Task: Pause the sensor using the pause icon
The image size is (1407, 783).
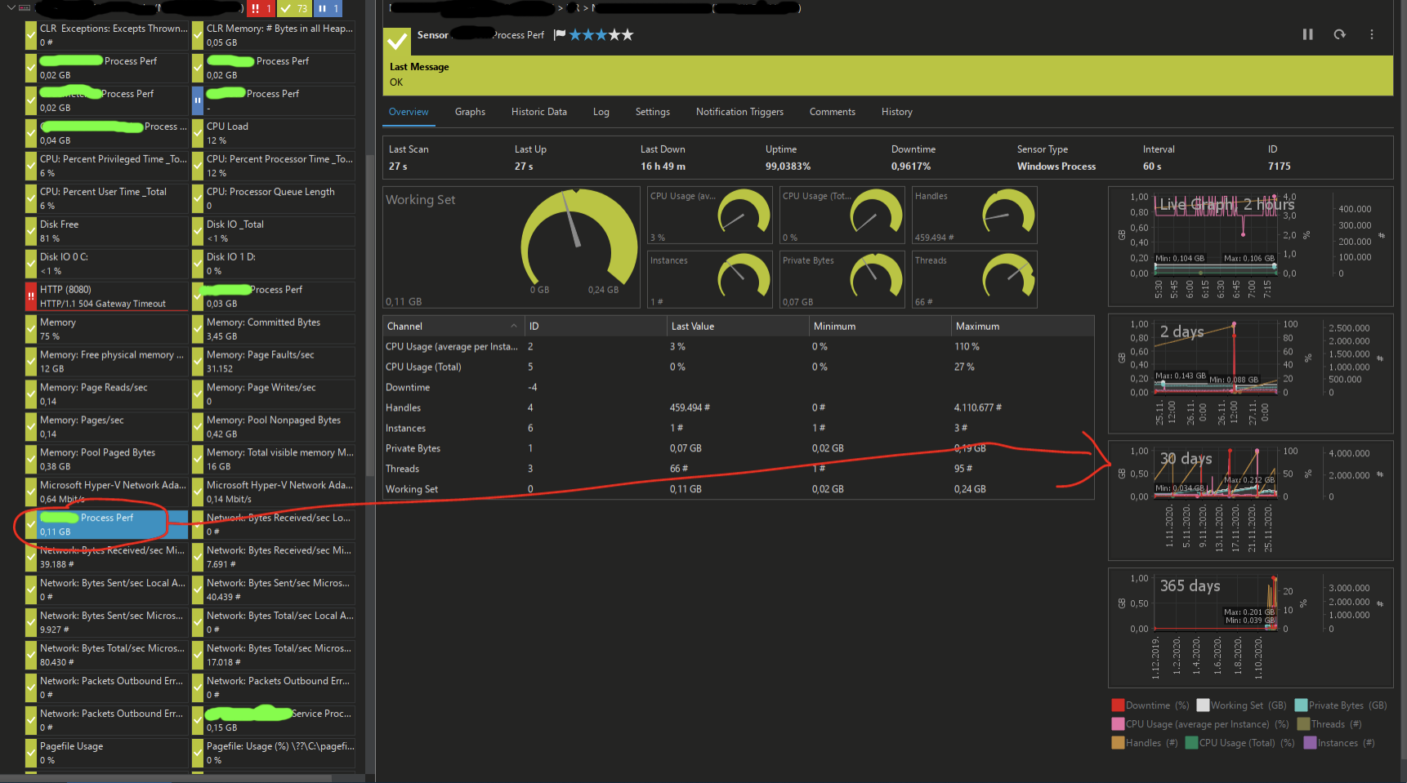Action: click(x=1307, y=34)
